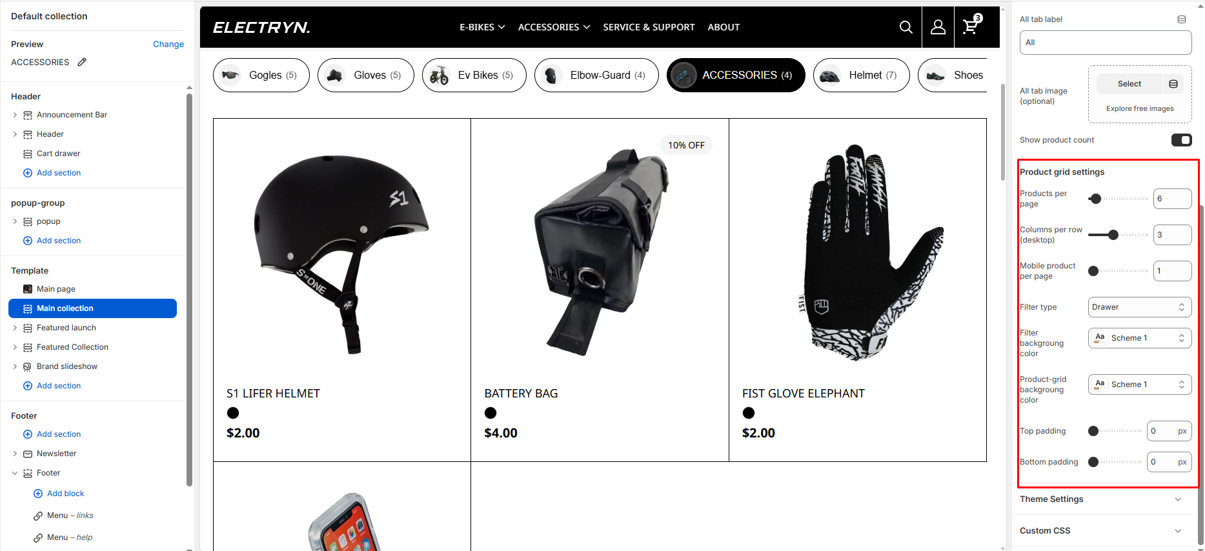Select the Helmet category tab
The width and height of the screenshot is (1205, 551).
[x=861, y=75]
